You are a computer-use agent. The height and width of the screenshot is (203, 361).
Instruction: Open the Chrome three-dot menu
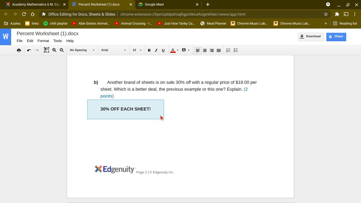pyautogui.click(x=355, y=14)
